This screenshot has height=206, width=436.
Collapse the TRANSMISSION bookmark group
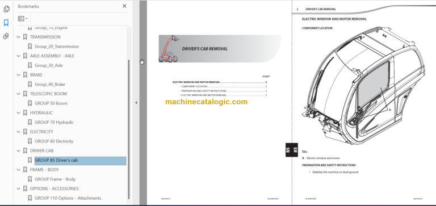(19, 37)
